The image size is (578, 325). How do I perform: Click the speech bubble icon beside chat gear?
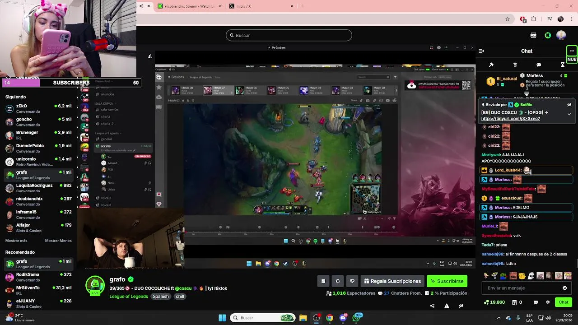click(x=536, y=302)
